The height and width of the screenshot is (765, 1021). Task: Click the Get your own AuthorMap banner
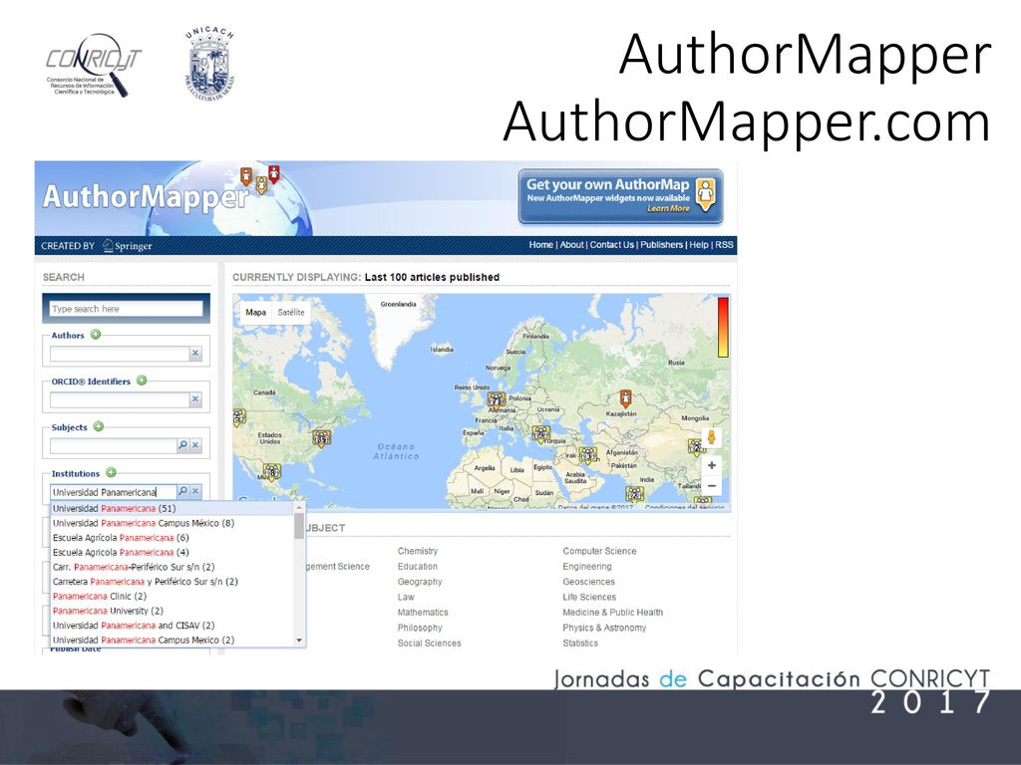(x=620, y=196)
